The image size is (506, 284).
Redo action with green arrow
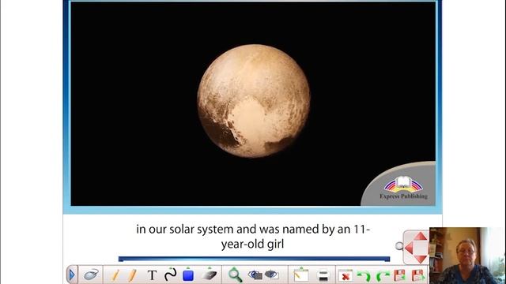tap(383, 276)
